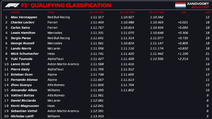Click Sebastian Vettel's Aston Martin Aramco team
Image resolution: width=212 pixels, height=119 pixels.
(x=63, y=111)
